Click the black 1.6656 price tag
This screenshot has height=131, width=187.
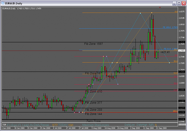tap(182, 90)
